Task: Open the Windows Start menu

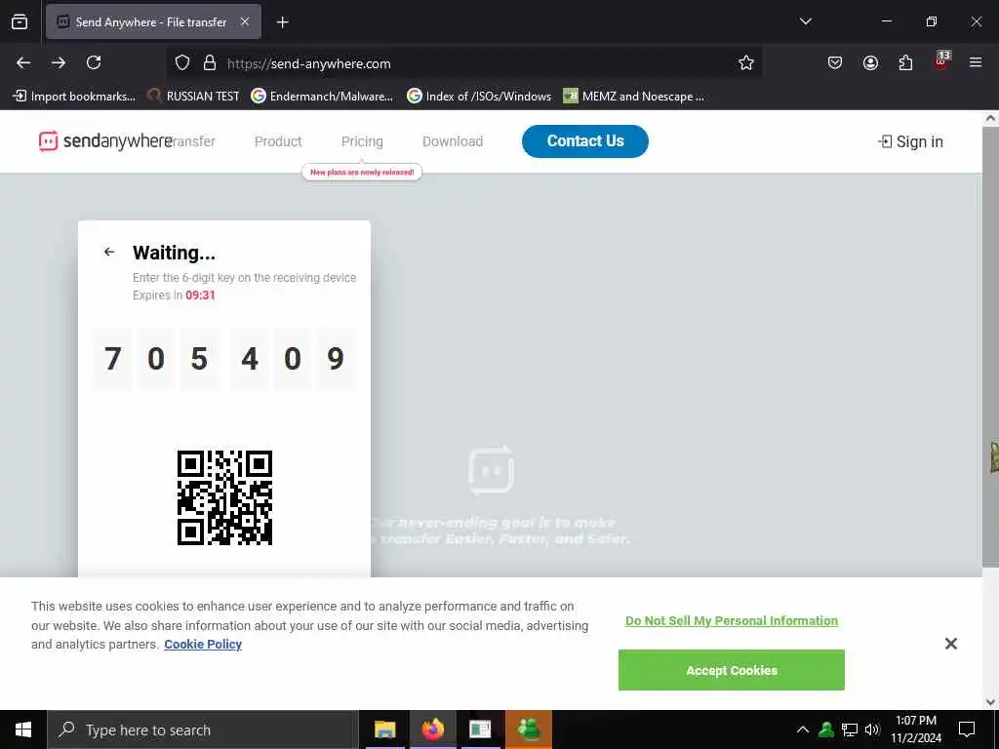Action: point(23,729)
